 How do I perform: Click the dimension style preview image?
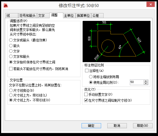116,41
